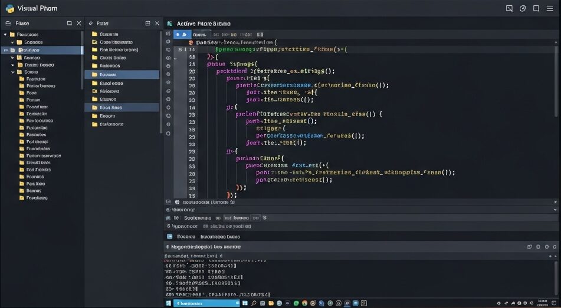This screenshot has height=308, width=561.
Task: Toggle the split box in second panel header
Action: coord(147,24)
